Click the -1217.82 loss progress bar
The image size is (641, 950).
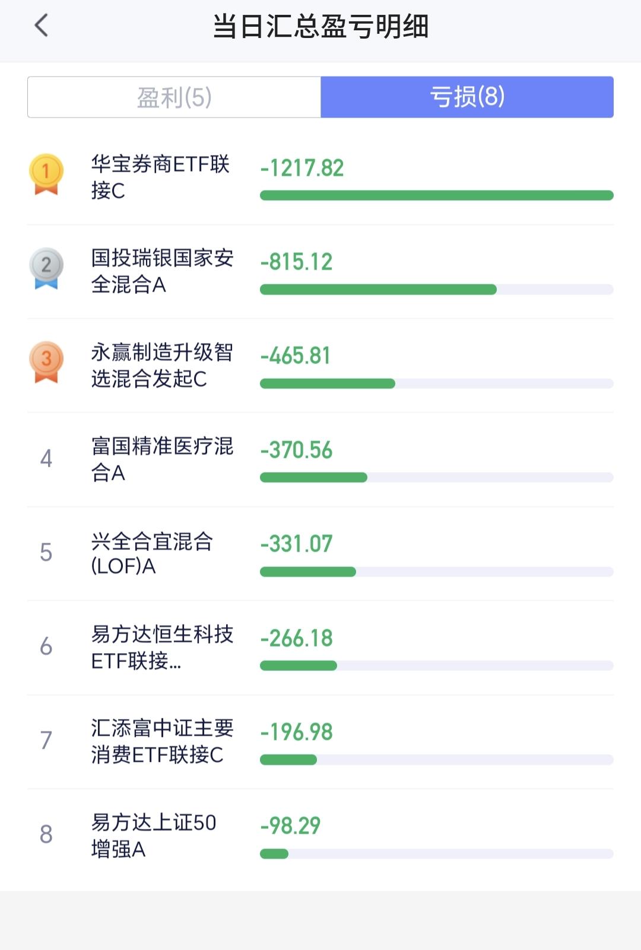(x=437, y=195)
